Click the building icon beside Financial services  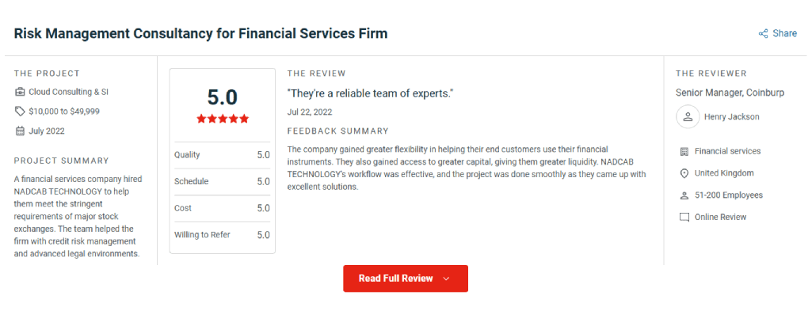tap(684, 152)
